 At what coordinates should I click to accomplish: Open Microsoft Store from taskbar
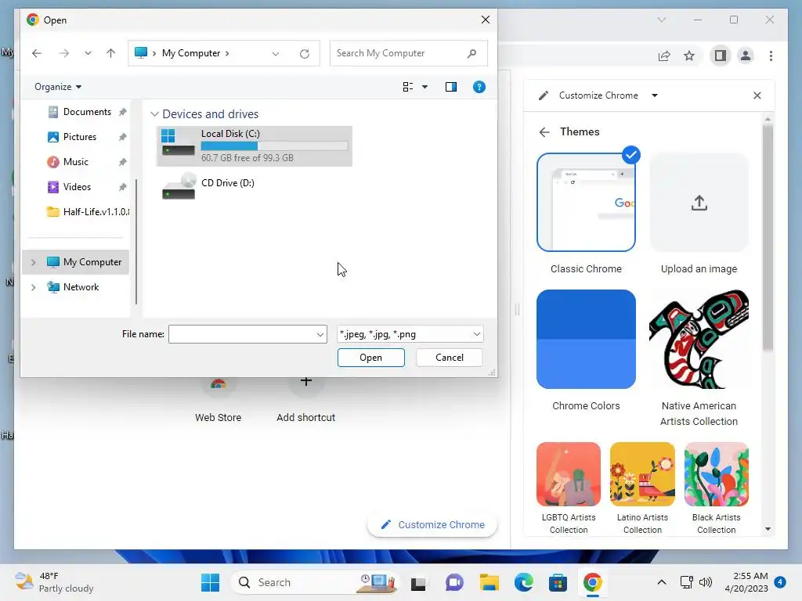(558, 582)
